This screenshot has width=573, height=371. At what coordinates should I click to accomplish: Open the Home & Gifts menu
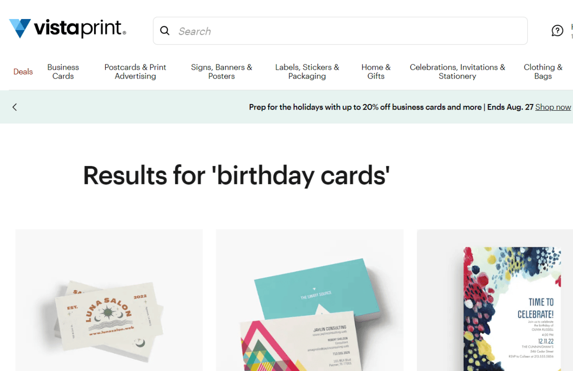click(x=376, y=72)
